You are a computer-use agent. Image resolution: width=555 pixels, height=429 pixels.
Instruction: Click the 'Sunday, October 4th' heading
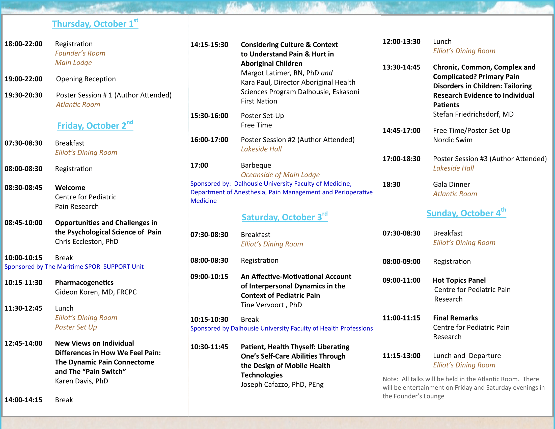(466, 213)
